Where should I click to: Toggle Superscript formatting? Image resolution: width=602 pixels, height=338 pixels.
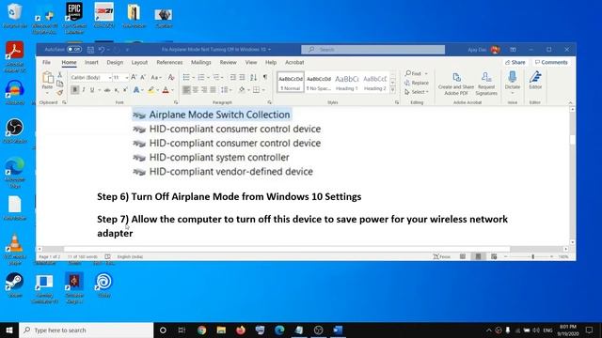(125, 90)
